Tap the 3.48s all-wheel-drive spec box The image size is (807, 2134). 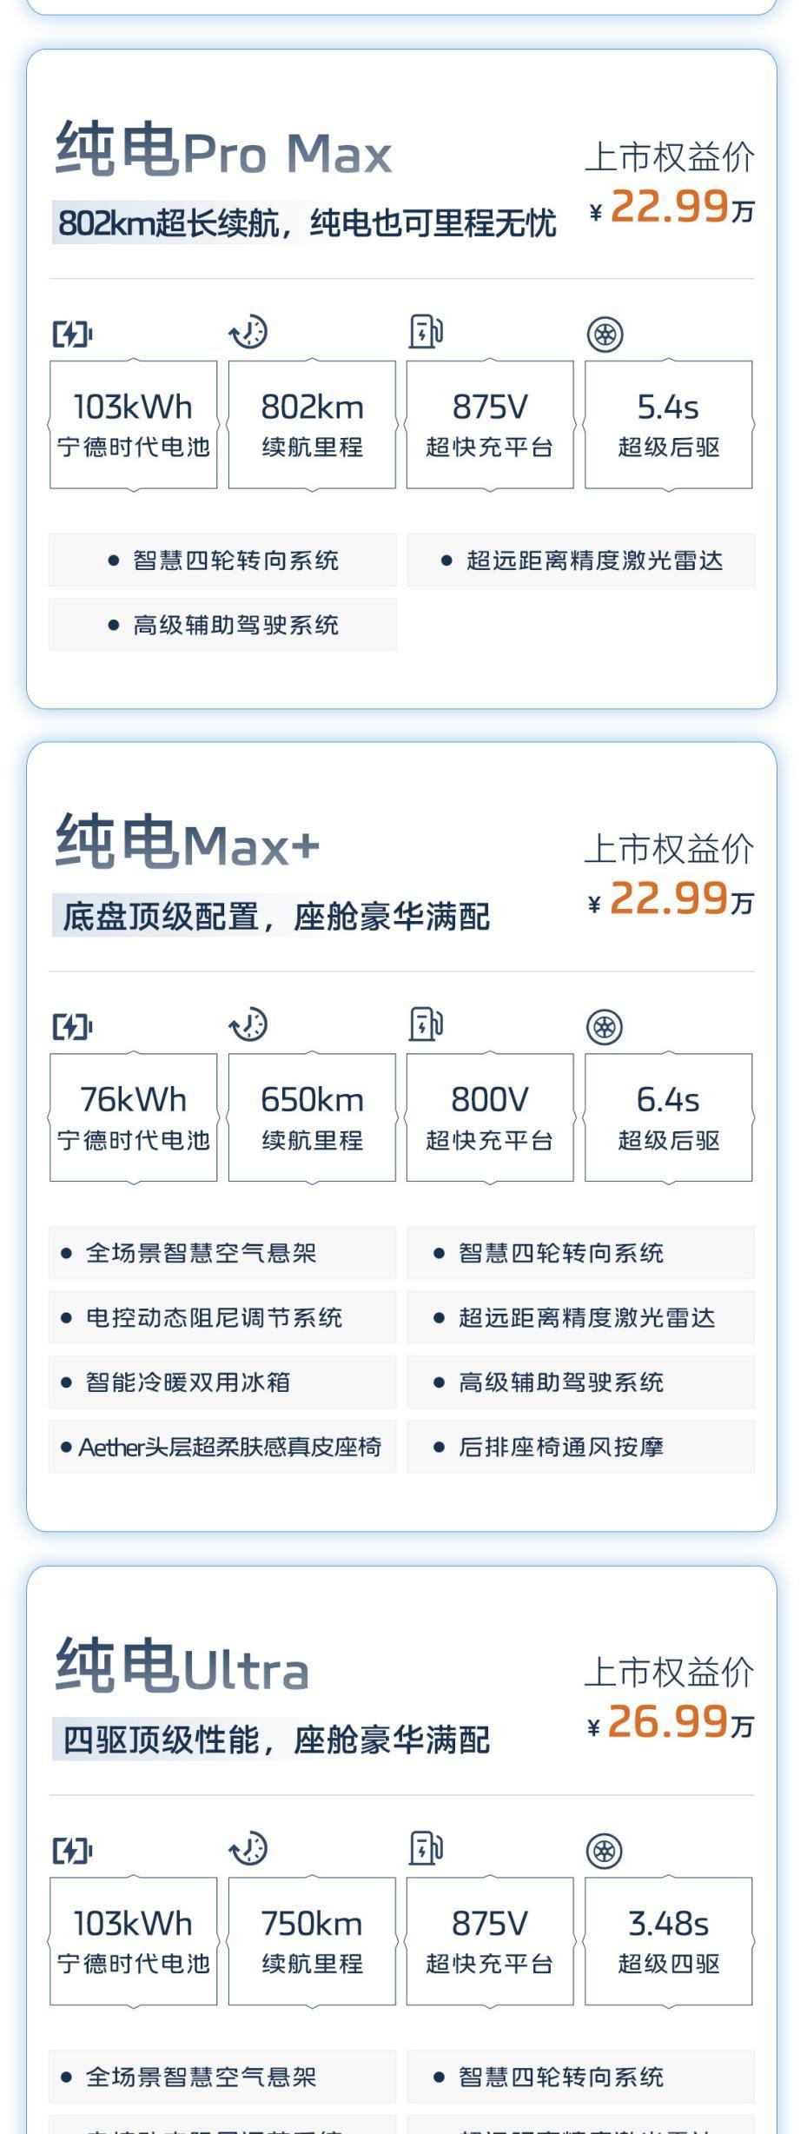pos(668,1941)
